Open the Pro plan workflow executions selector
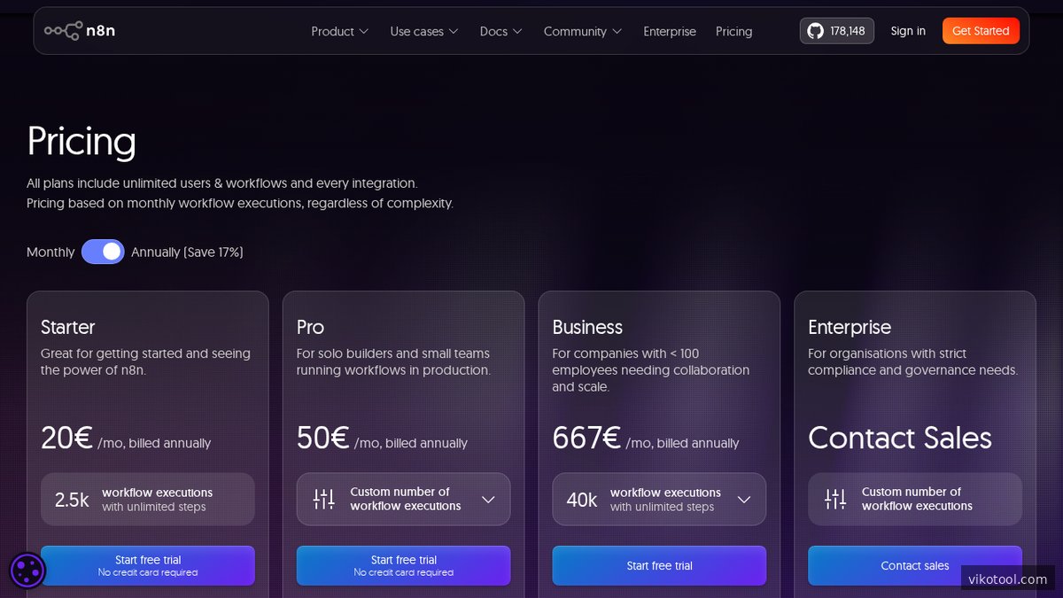This screenshot has height=598, width=1063. [488, 499]
